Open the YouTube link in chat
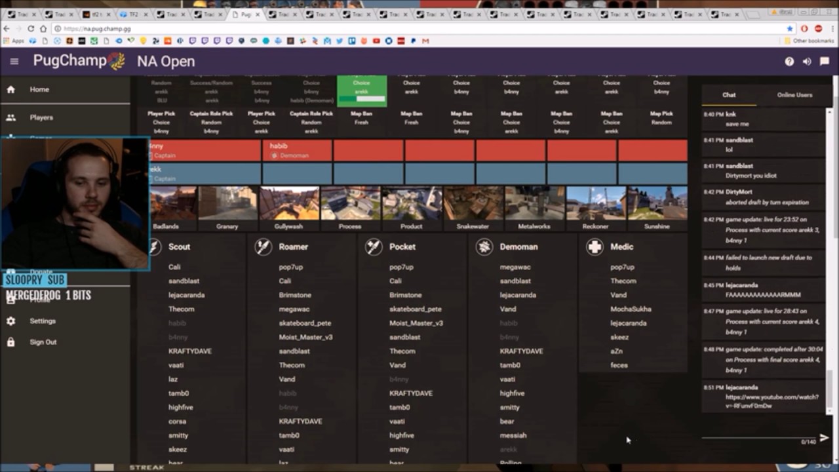The width and height of the screenshot is (839, 472). point(771,401)
